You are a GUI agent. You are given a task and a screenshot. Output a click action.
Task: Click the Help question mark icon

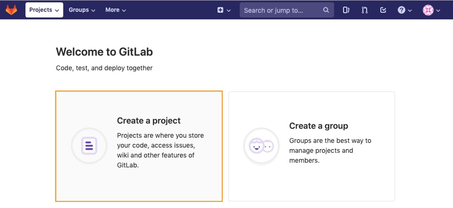pos(401,10)
